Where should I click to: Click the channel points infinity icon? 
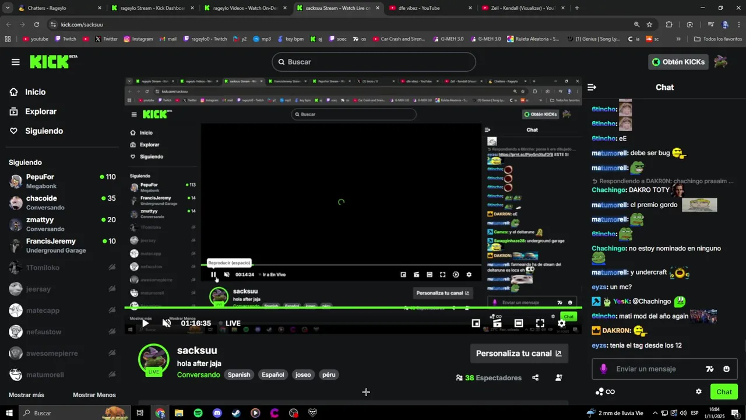click(605, 391)
